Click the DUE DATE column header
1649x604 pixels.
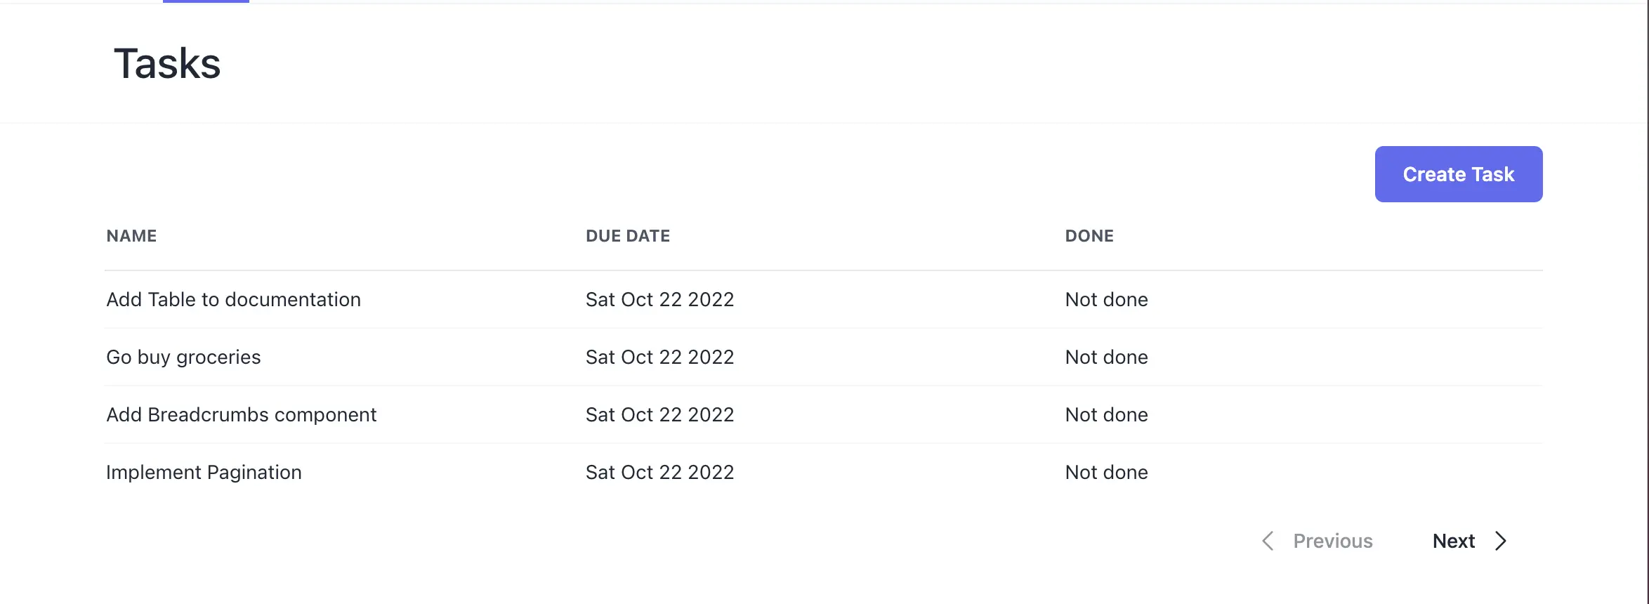[628, 236]
